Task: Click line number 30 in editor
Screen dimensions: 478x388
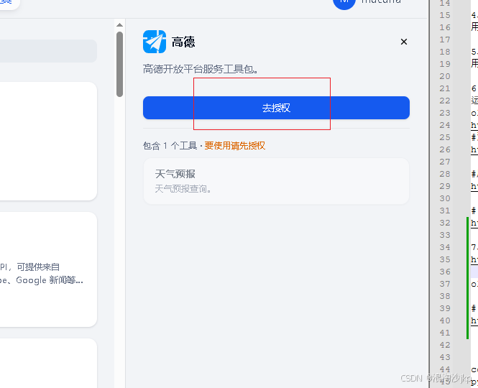Action: (x=445, y=198)
